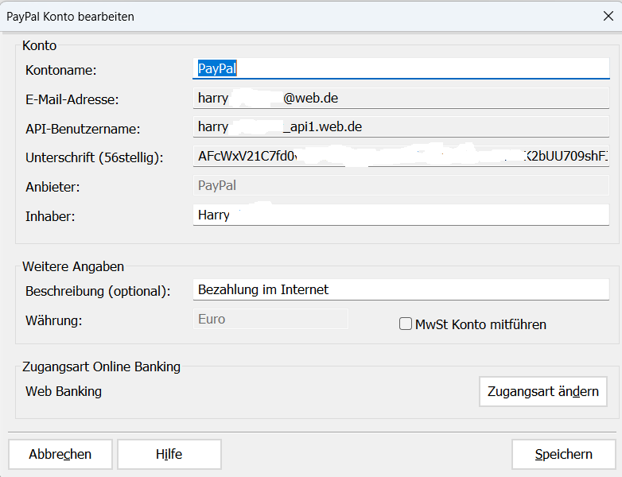Close the PayPal Konto bearbeiten dialog
The height and width of the screenshot is (477, 622).
tap(608, 16)
